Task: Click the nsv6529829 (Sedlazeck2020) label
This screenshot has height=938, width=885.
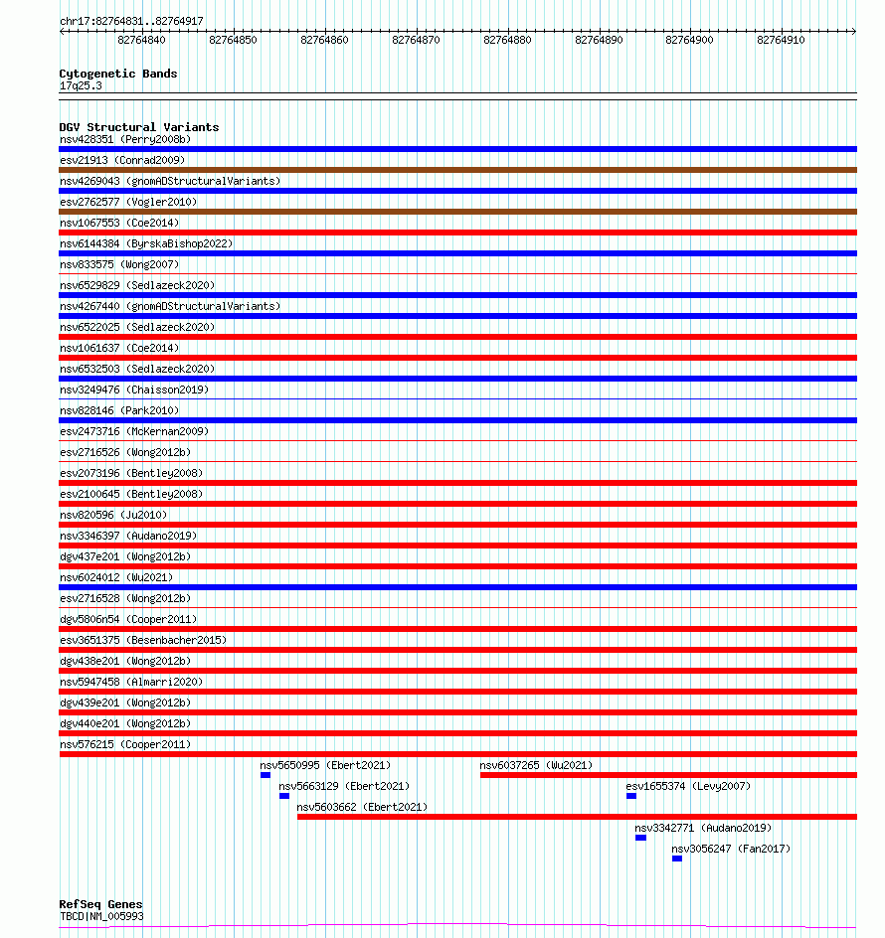Action: pos(137,286)
